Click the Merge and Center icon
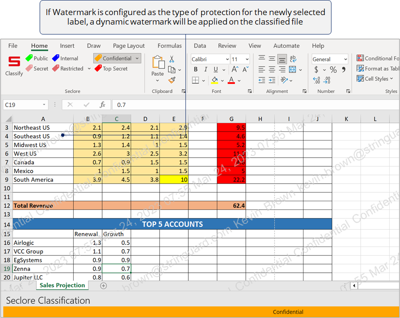Image resolution: width=400 pixels, height=318 pixels. (x=292, y=69)
